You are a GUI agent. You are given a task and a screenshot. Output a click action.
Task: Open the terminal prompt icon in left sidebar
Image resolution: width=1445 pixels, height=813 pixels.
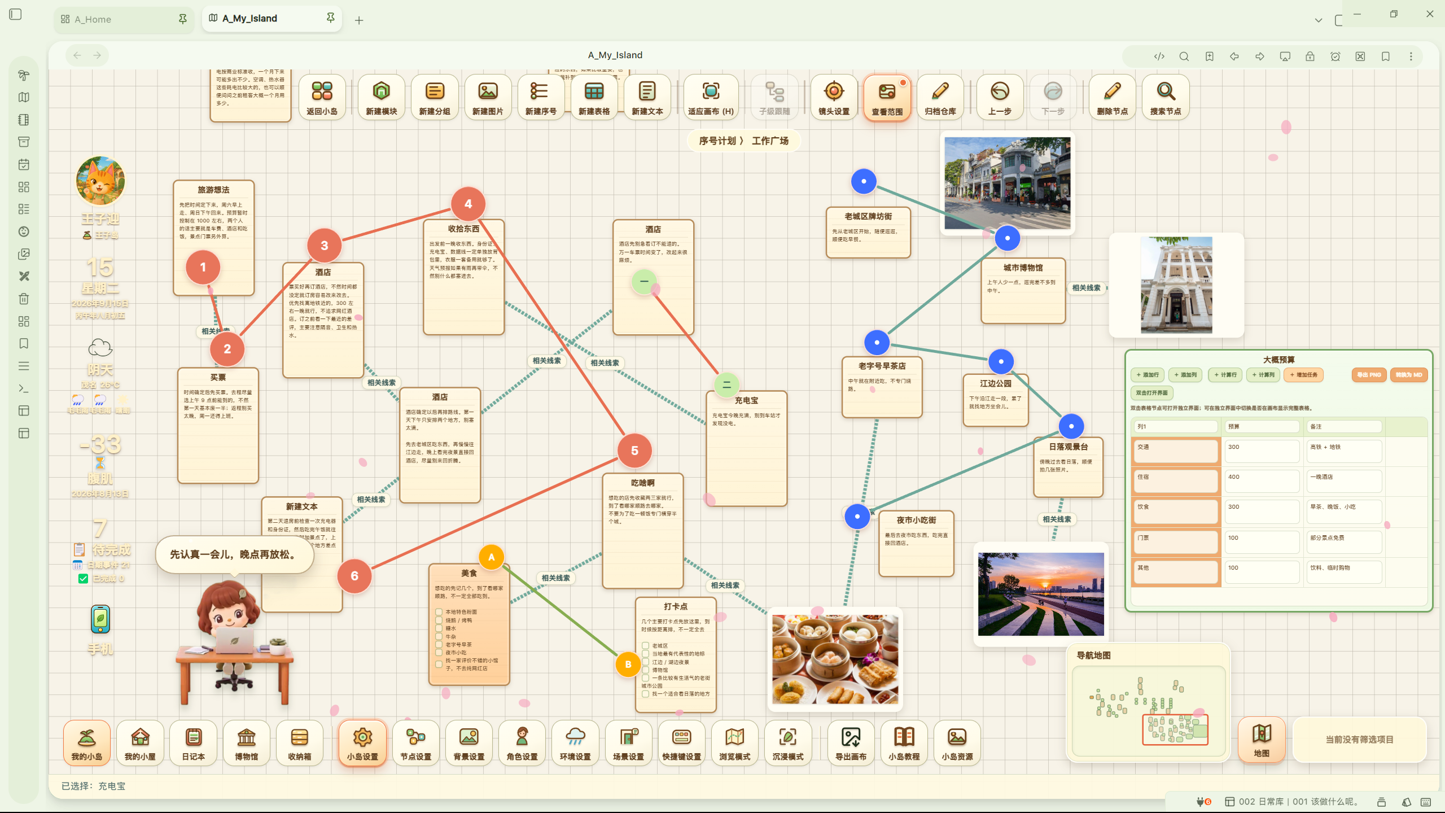[x=24, y=388]
